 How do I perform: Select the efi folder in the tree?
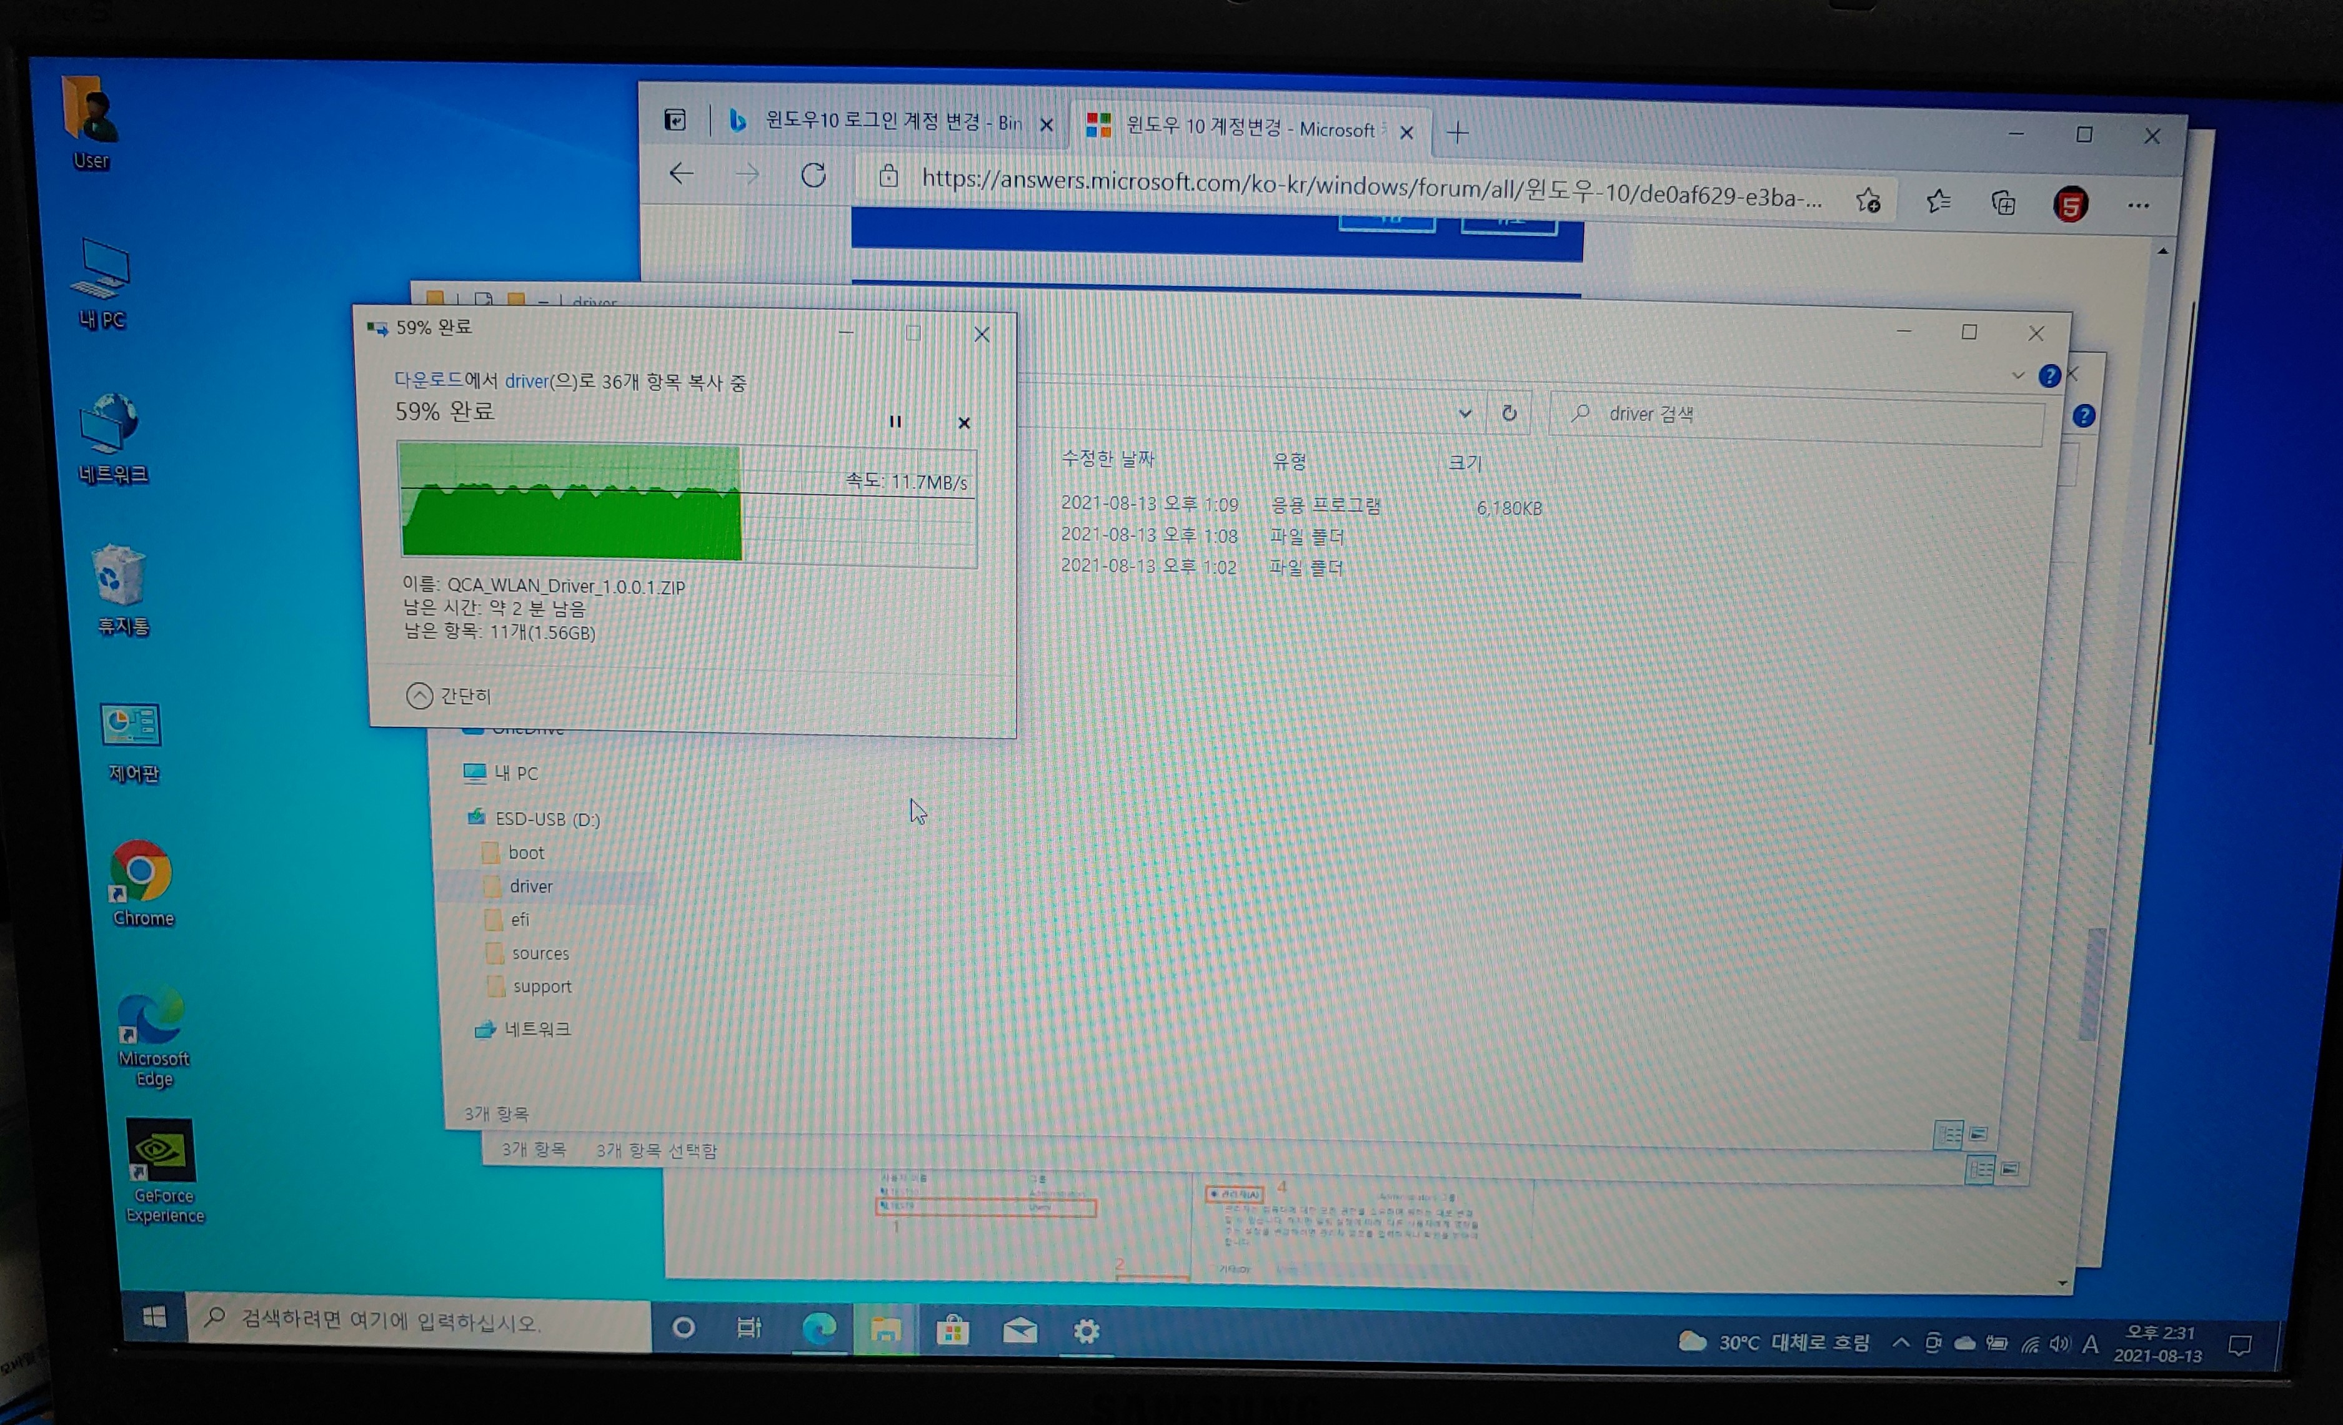508,919
